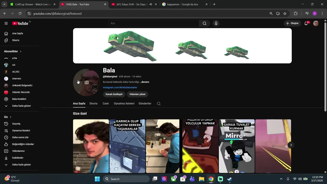This screenshot has height=184, width=327.
Task: Click the search magnifier button
Action: (x=204, y=23)
